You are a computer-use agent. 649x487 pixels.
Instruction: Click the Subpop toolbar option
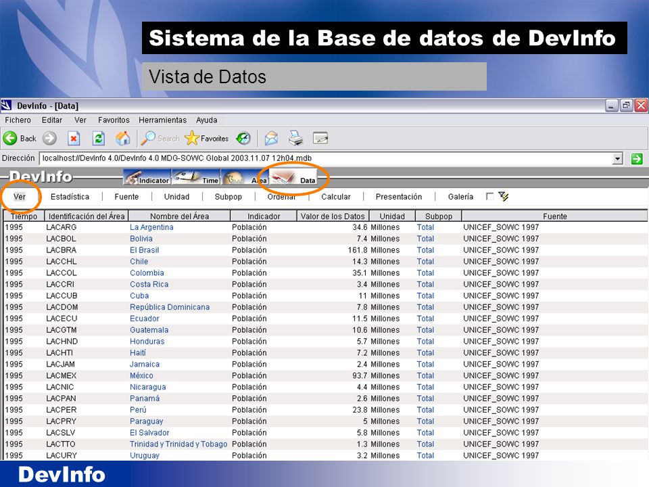228,197
